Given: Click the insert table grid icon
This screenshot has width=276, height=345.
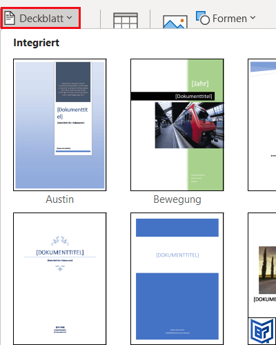Looking at the screenshot, I should [x=126, y=21].
